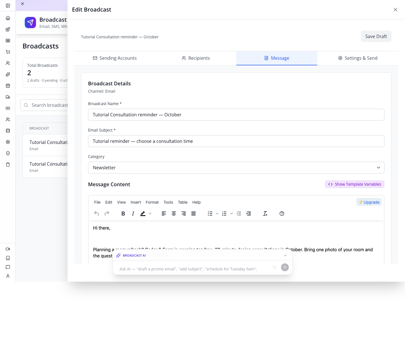Image resolution: width=405 pixels, height=338 pixels.
Task: Open the Category Newsletter dropdown
Action: [x=236, y=168]
